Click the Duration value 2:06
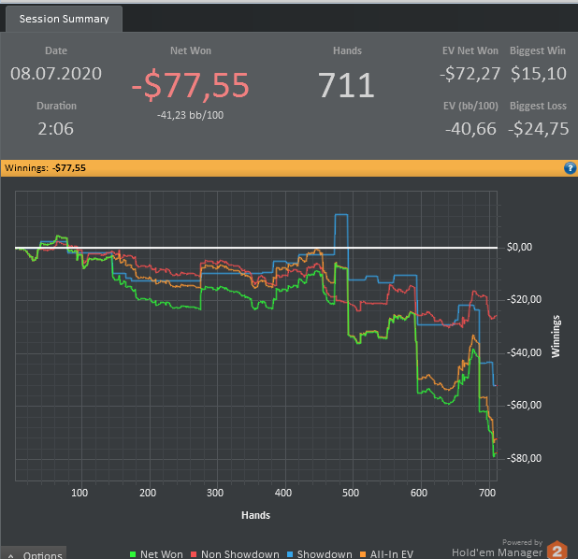 (56, 129)
